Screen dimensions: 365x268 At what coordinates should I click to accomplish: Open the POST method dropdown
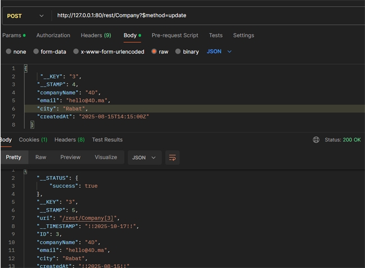click(x=25, y=16)
